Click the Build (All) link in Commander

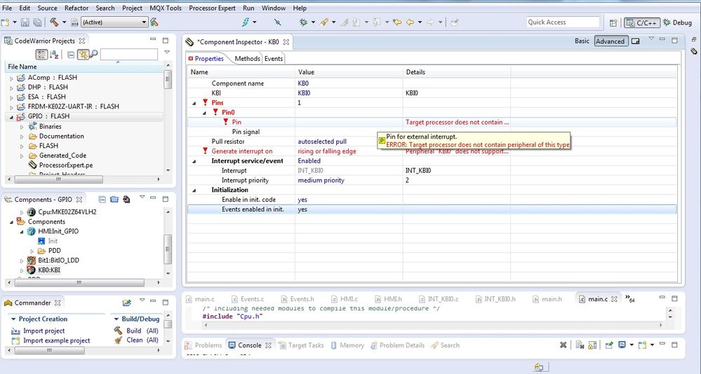tap(142, 331)
